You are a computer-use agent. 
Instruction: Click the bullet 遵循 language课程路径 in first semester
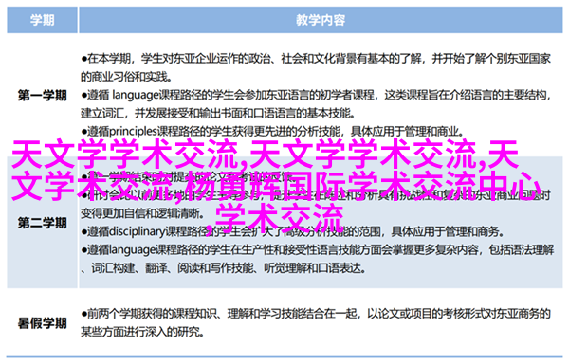pyautogui.click(x=316, y=104)
